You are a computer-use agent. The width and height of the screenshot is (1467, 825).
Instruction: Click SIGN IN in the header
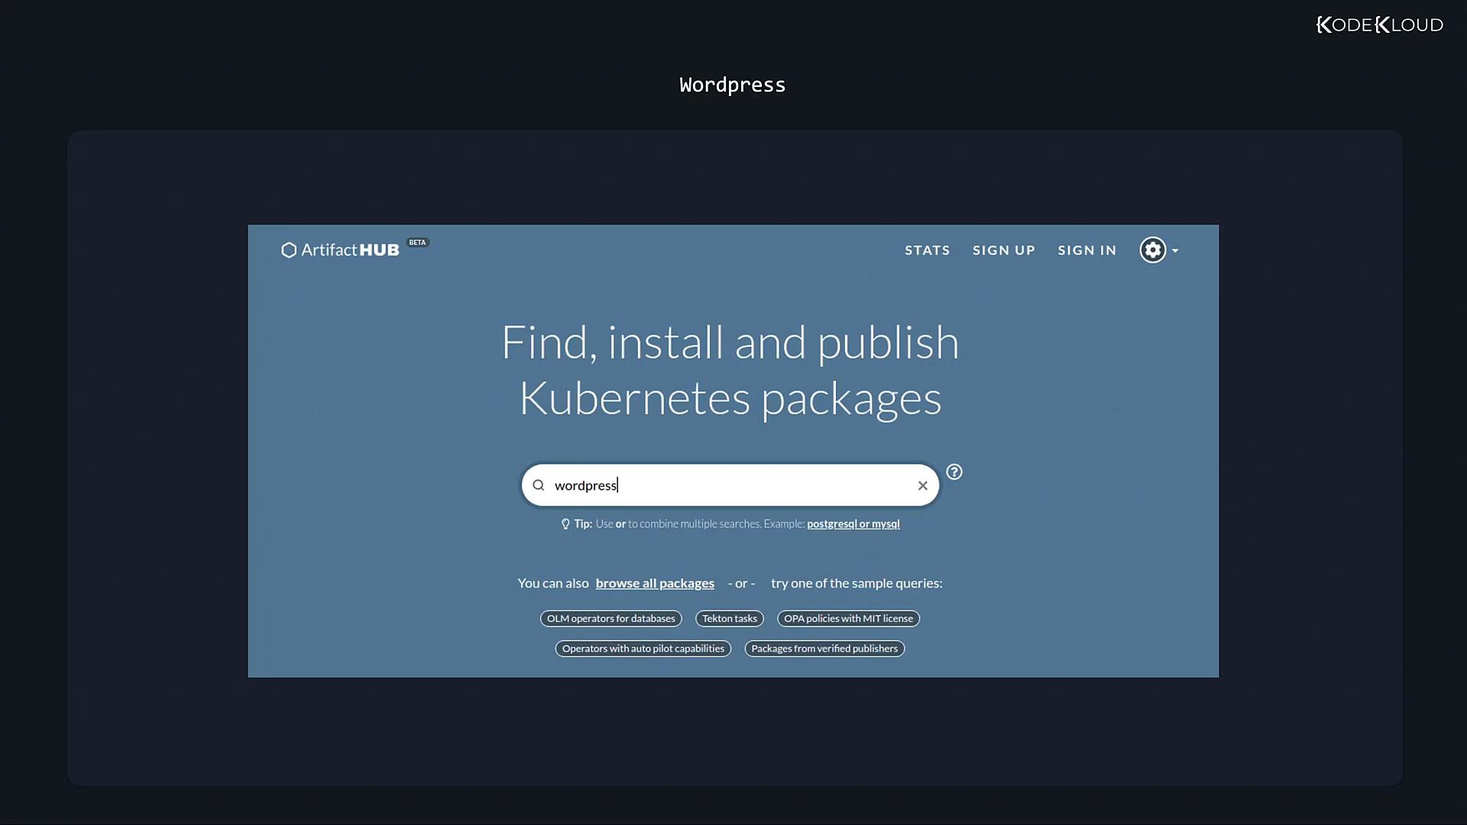(x=1087, y=250)
